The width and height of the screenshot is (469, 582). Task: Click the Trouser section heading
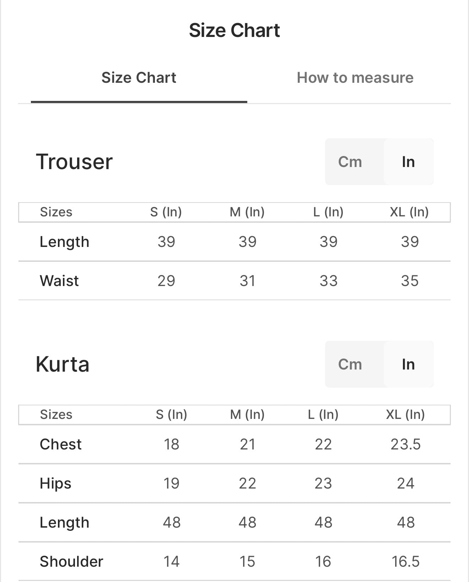(x=74, y=162)
